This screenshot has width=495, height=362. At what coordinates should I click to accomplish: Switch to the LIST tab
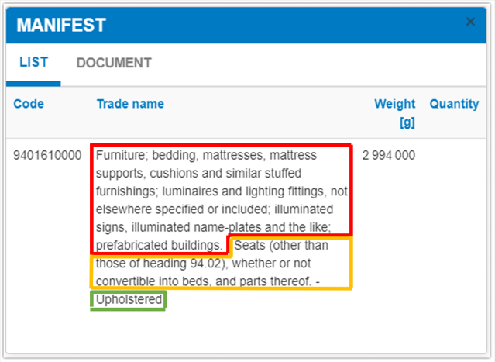(x=33, y=62)
